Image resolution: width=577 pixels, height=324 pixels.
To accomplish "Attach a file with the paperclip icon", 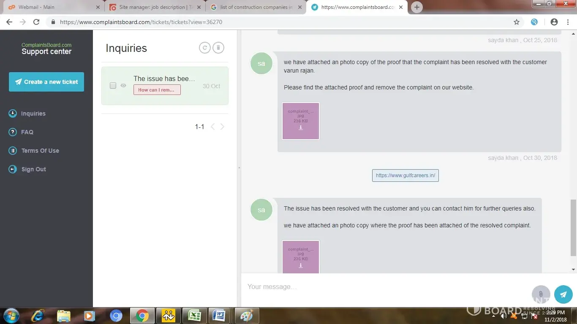I will click(x=541, y=294).
